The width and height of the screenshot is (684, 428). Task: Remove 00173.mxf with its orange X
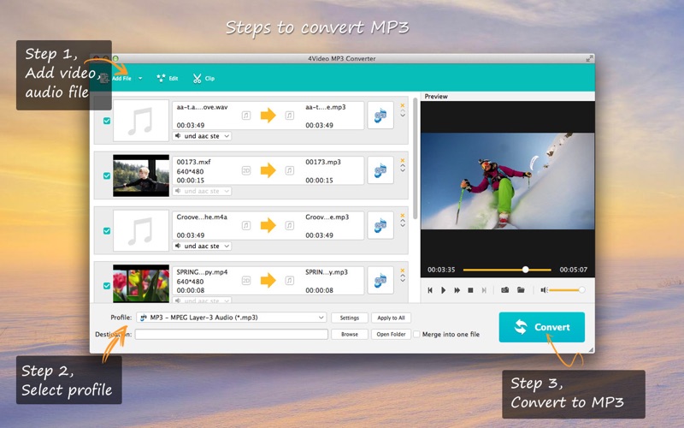[x=403, y=160]
